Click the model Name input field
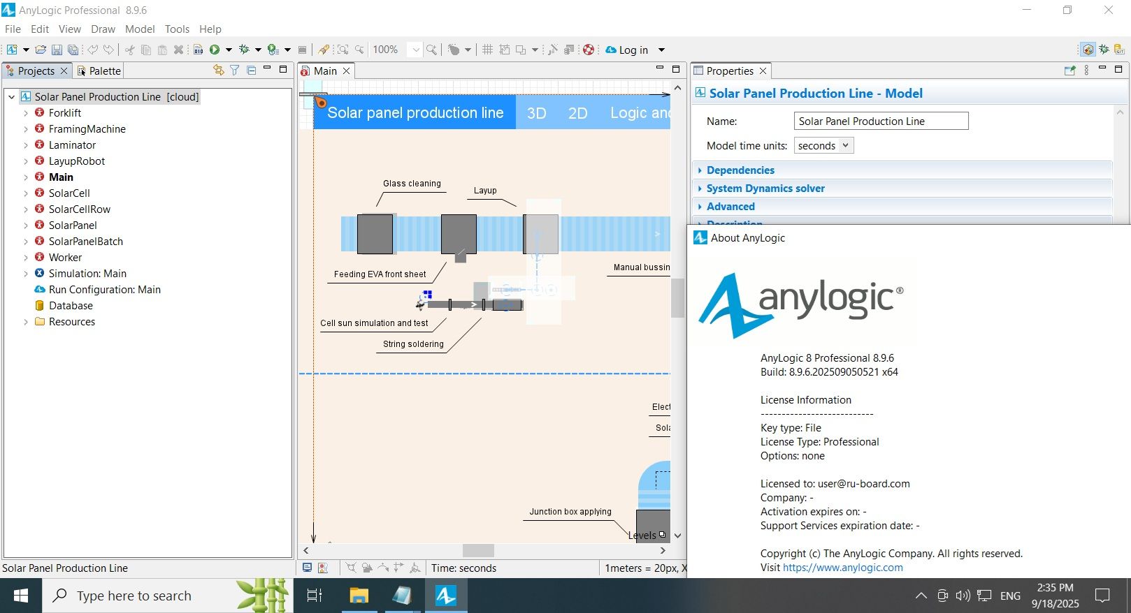This screenshot has width=1131, height=613. [x=881, y=121]
